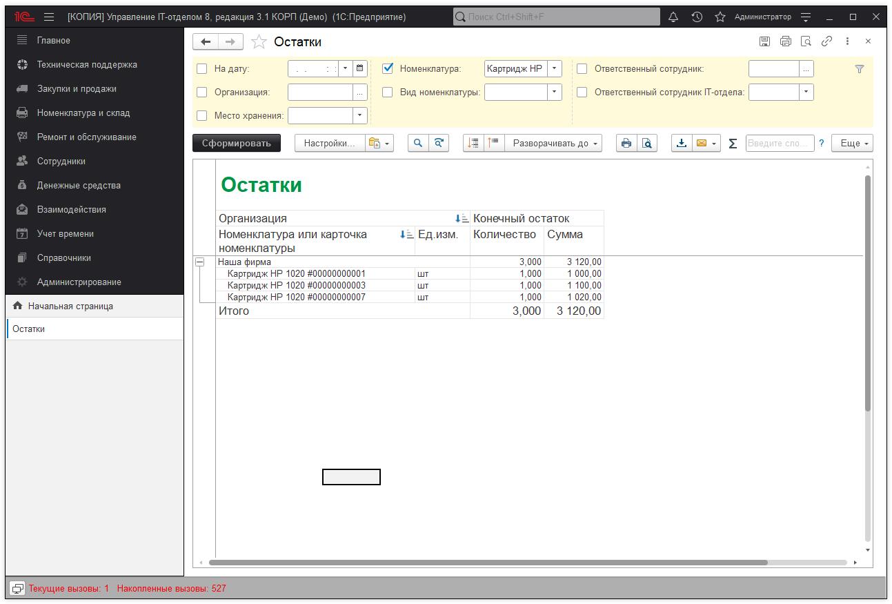Open print preview with magnifier icon
892x604 pixels.
647,143
